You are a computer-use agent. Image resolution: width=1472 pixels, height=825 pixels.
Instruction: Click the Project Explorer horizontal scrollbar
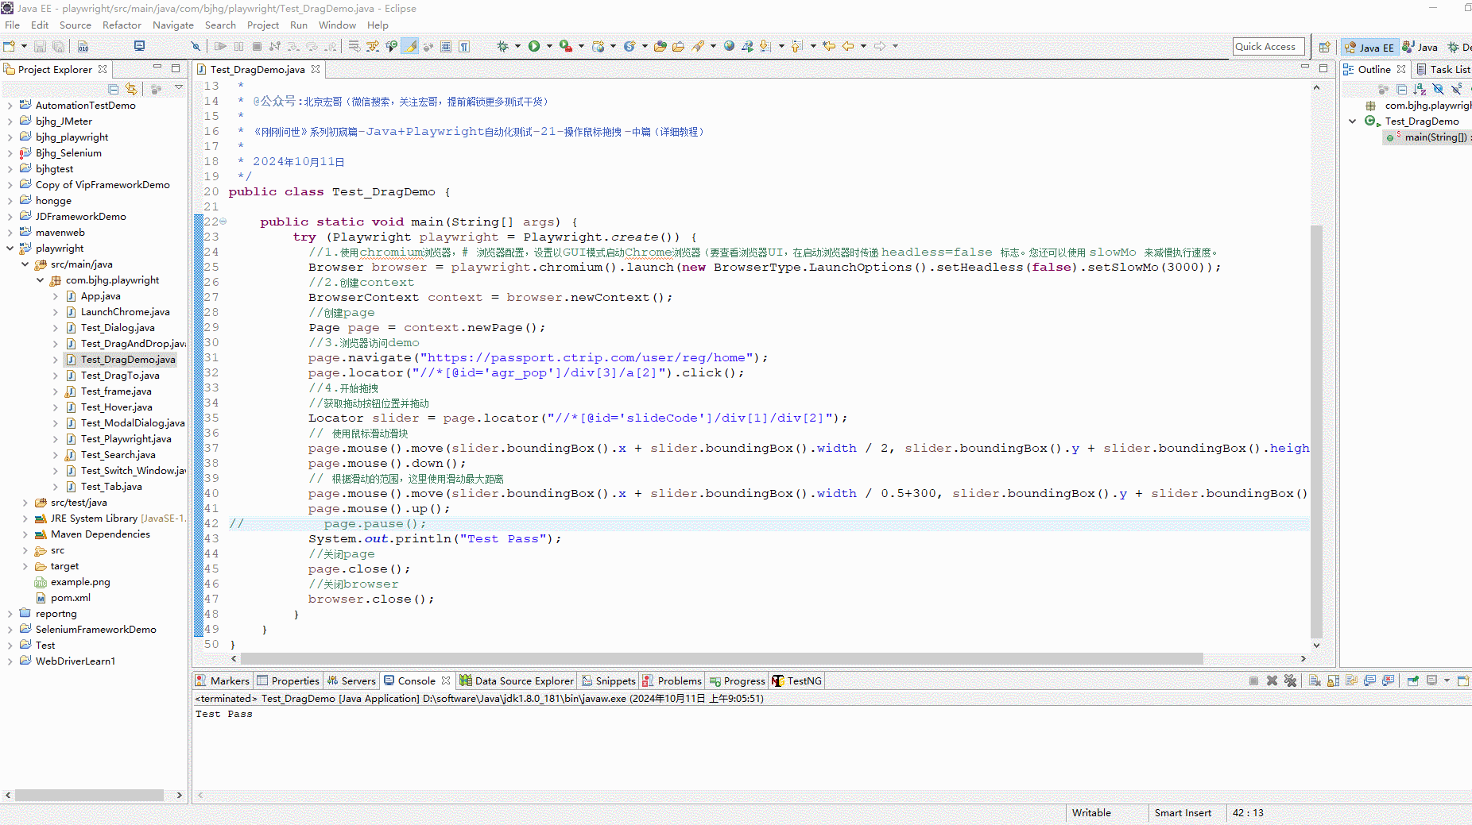pos(89,795)
